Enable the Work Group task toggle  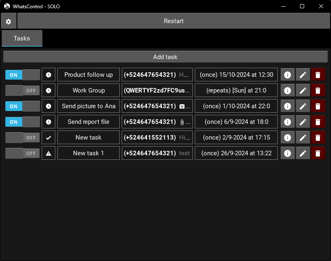(23, 90)
